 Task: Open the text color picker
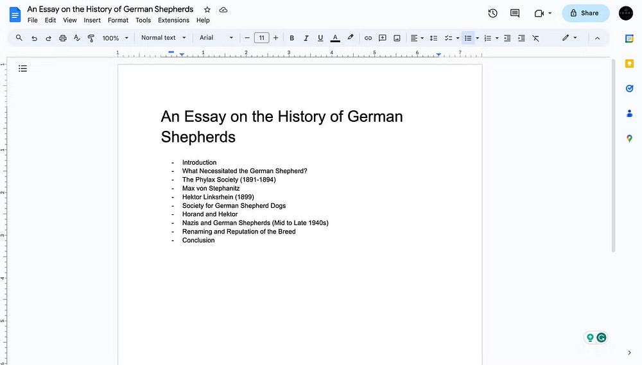click(x=334, y=38)
